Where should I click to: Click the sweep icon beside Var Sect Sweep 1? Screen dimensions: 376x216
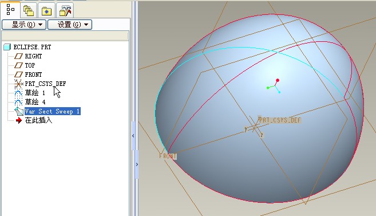pos(19,111)
